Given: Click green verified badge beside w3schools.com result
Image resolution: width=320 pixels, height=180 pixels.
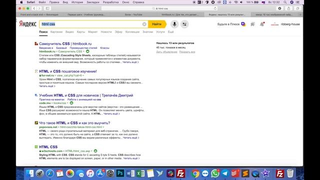Looking at the screenshot, I should pos(95,151).
